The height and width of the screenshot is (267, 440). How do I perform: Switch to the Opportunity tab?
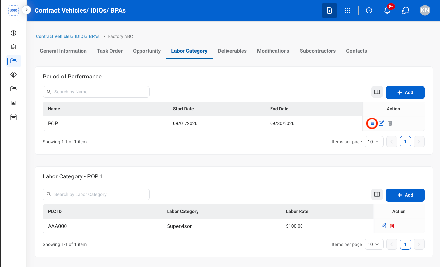tap(147, 51)
